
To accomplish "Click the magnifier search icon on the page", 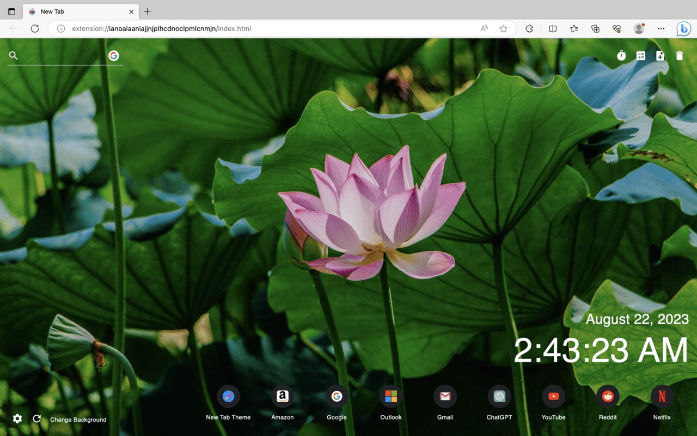I will [x=14, y=56].
